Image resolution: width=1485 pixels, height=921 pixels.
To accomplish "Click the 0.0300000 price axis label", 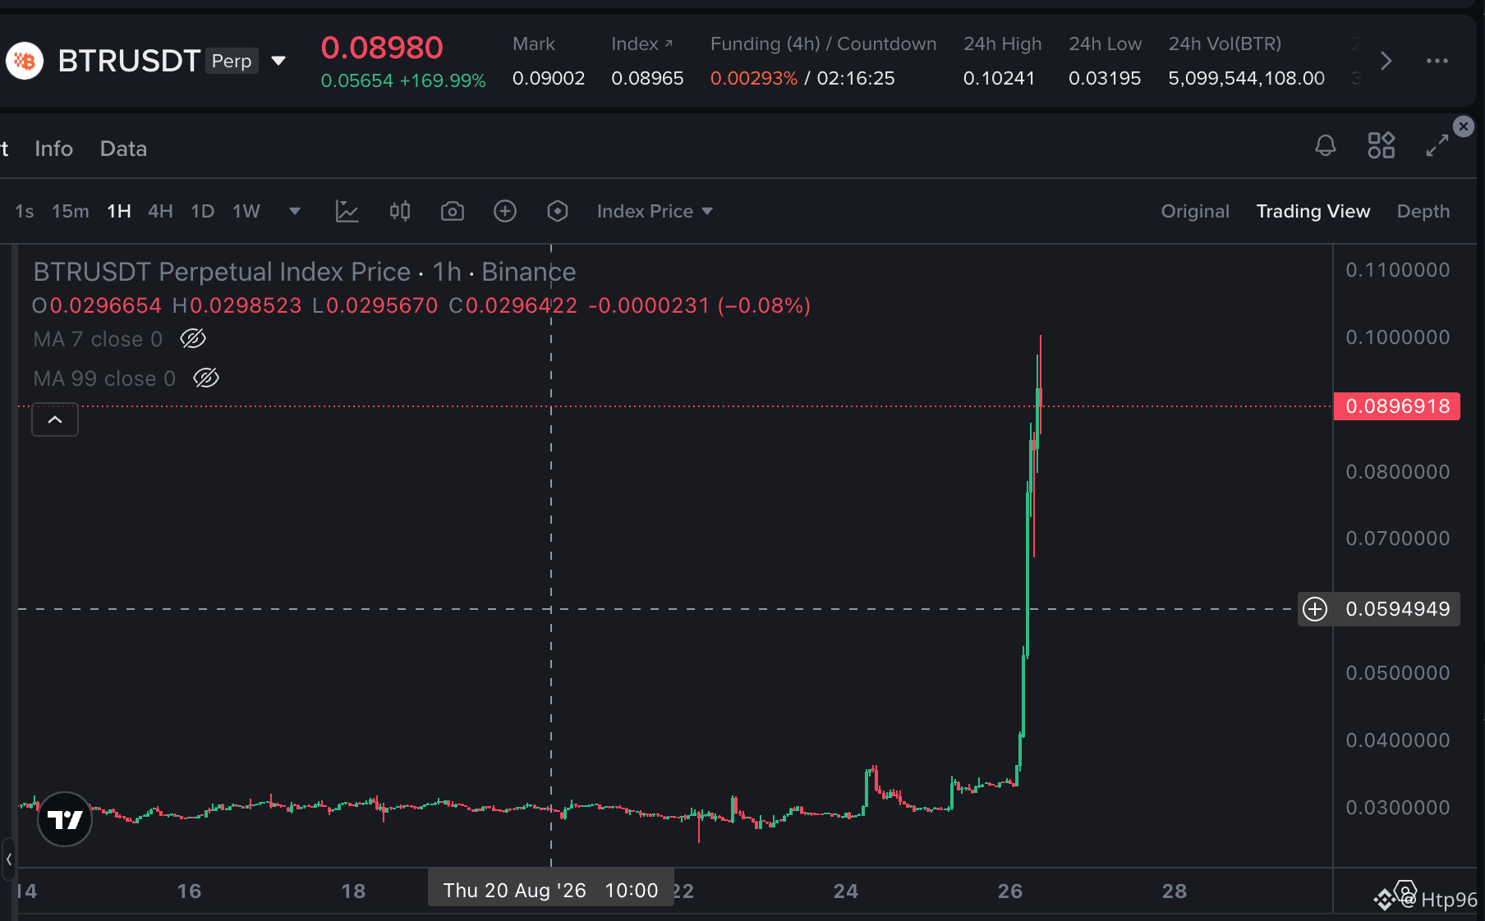I will (1398, 808).
